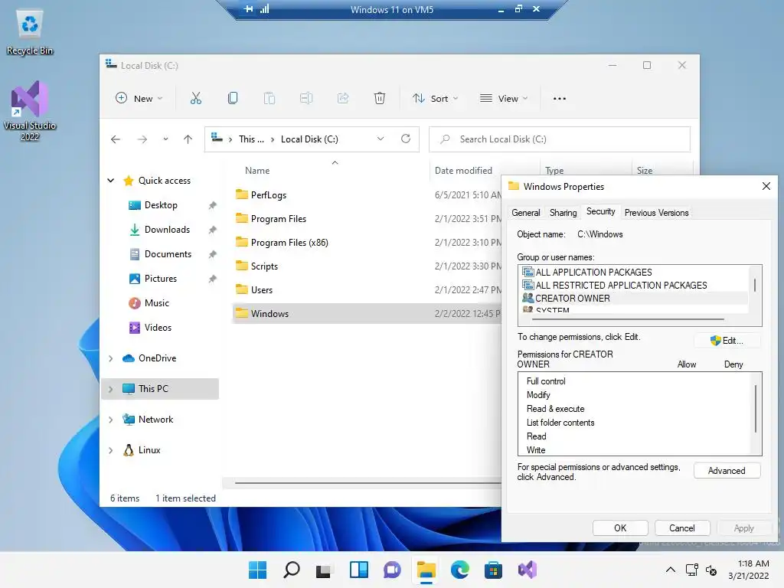Select the PerfLogs folder

[x=269, y=195]
